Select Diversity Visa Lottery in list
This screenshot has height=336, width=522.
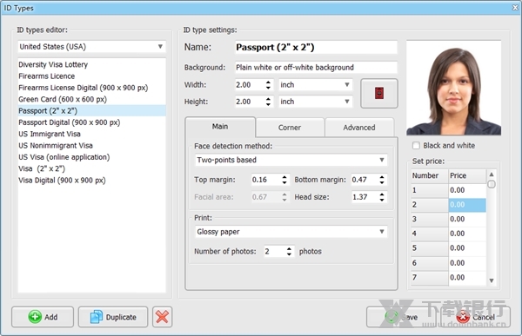[x=92, y=64]
